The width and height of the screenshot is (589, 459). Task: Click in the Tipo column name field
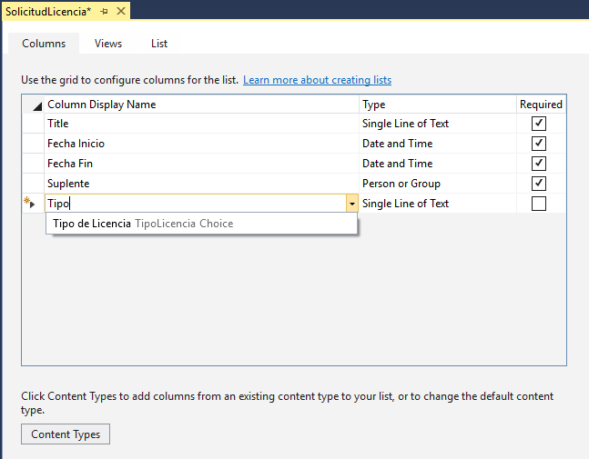191,204
